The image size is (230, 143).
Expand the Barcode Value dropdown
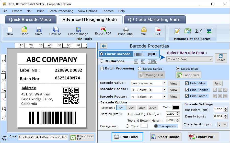click(164, 83)
